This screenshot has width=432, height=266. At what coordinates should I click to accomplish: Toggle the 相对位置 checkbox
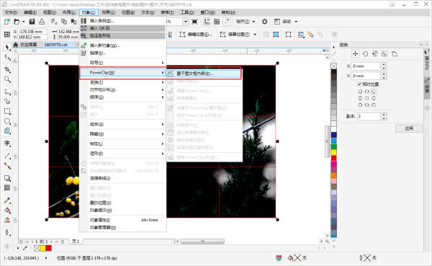coord(359,84)
